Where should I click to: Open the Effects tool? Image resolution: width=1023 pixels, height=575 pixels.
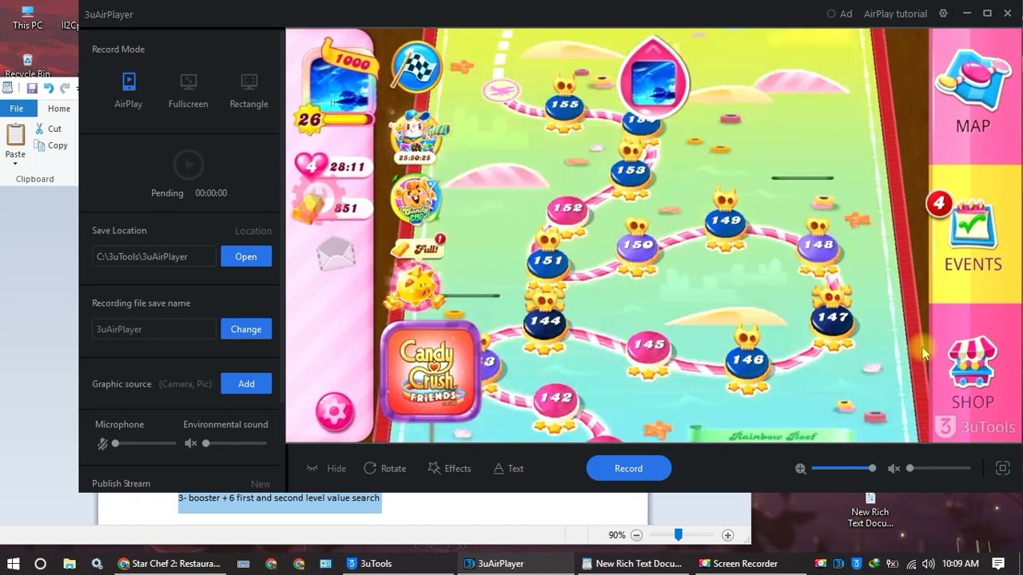449,469
